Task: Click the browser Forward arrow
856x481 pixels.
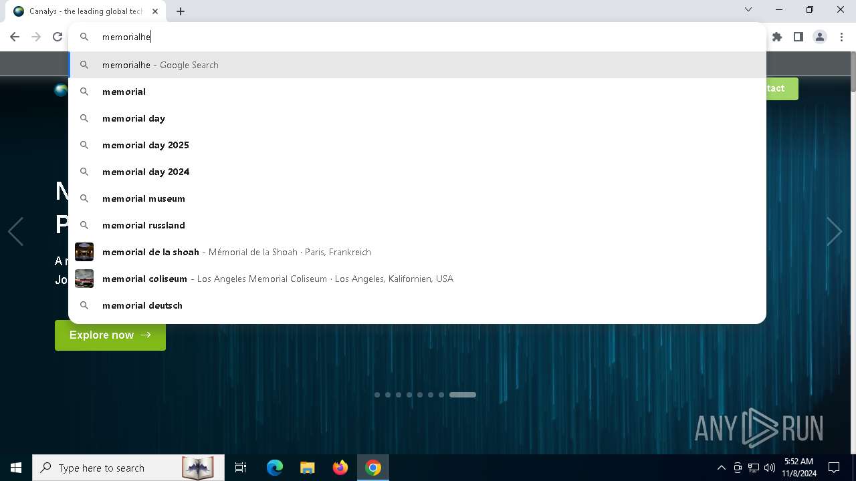Action: pos(36,37)
